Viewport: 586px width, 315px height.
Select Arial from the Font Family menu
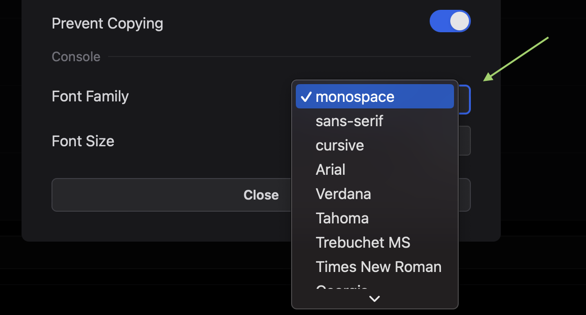pos(330,169)
